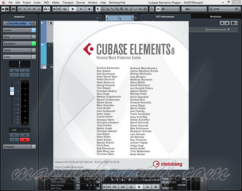
Task: Expand the Inserts section in Inspector
Action: point(17,30)
